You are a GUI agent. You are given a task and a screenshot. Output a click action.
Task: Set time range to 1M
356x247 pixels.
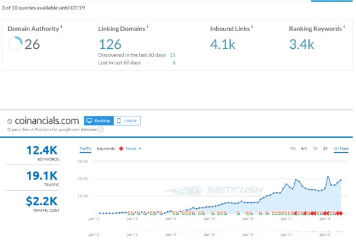[x=293, y=149]
